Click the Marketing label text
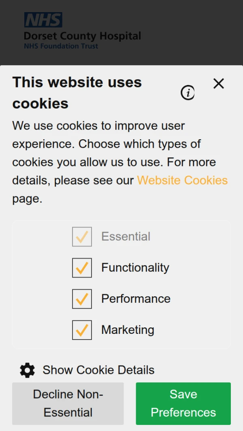The height and width of the screenshot is (431, 243). pyautogui.click(x=128, y=330)
